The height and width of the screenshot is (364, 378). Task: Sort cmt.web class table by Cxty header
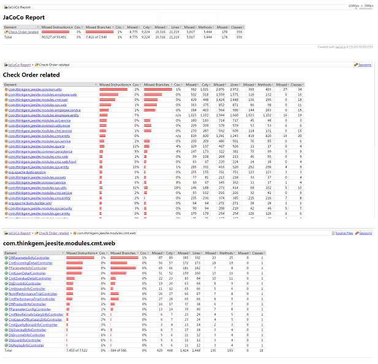[170, 253]
